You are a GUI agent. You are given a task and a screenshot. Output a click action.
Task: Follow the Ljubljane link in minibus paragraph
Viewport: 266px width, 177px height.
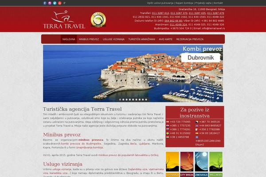144,144
